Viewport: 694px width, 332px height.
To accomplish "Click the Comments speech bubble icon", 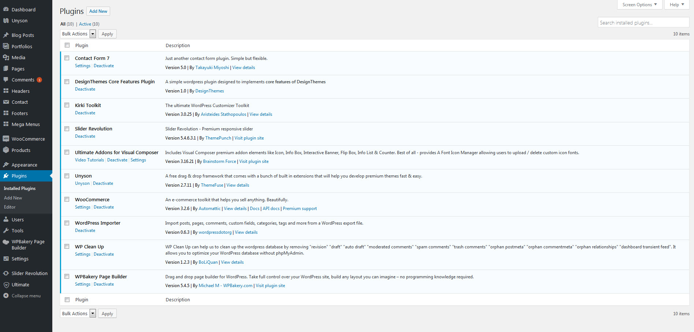I will click(x=6, y=80).
